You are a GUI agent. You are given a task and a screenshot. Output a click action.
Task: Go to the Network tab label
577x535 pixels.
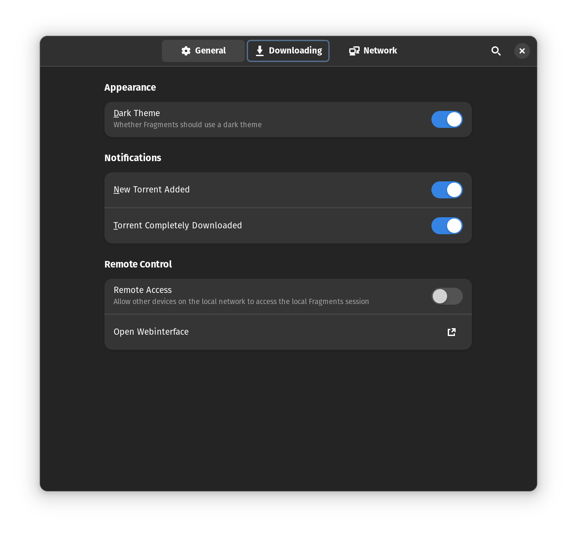click(380, 51)
